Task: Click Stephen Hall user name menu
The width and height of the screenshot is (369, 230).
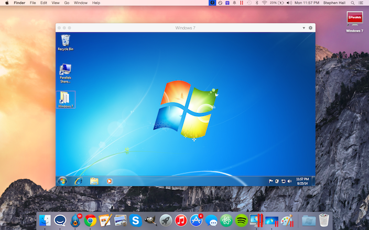Action: 333,3
